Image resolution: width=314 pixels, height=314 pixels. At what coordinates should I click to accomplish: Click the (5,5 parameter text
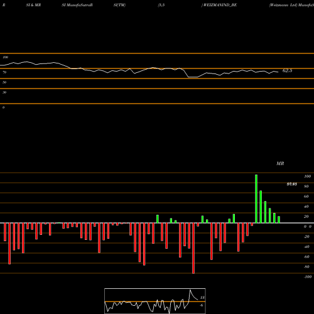click(161, 5)
